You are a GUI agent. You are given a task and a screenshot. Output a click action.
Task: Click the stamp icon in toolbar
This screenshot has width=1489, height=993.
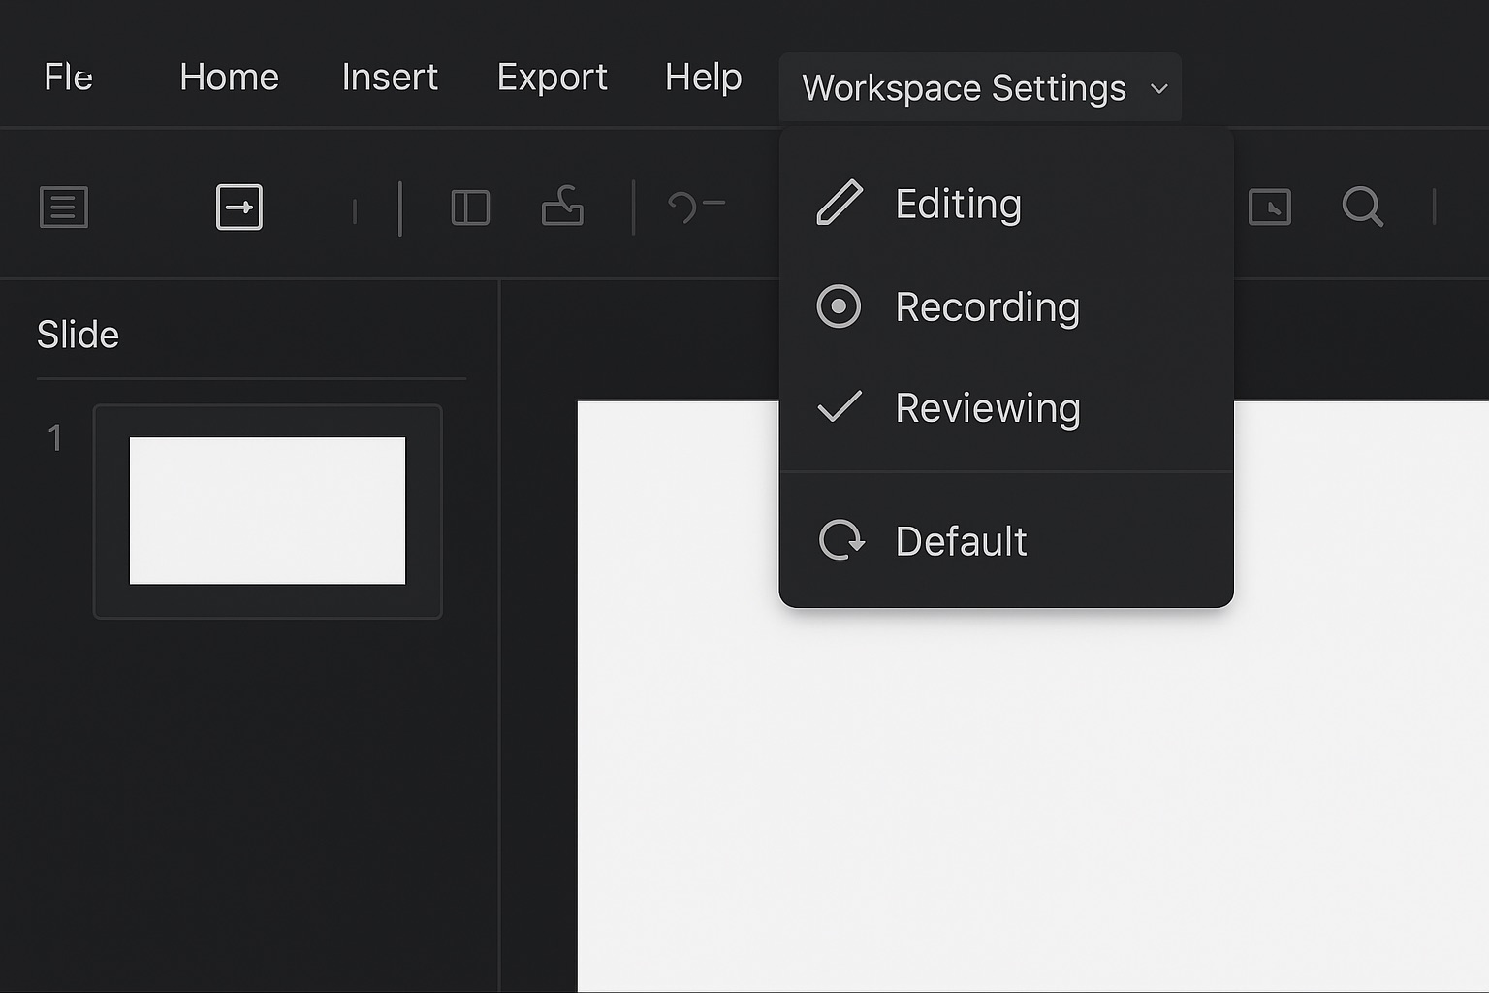pos(562,207)
